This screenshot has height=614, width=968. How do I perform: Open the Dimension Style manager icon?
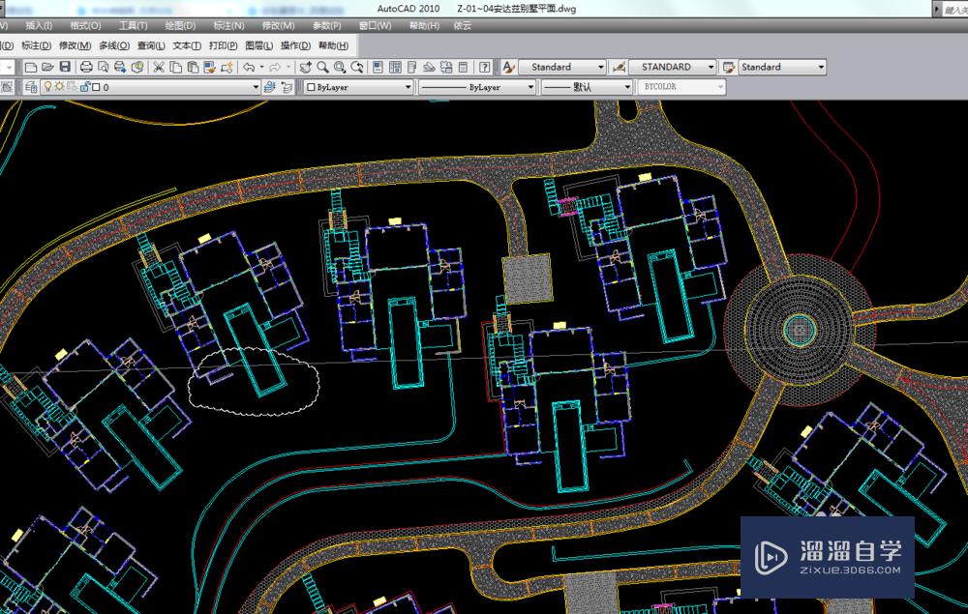619,67
